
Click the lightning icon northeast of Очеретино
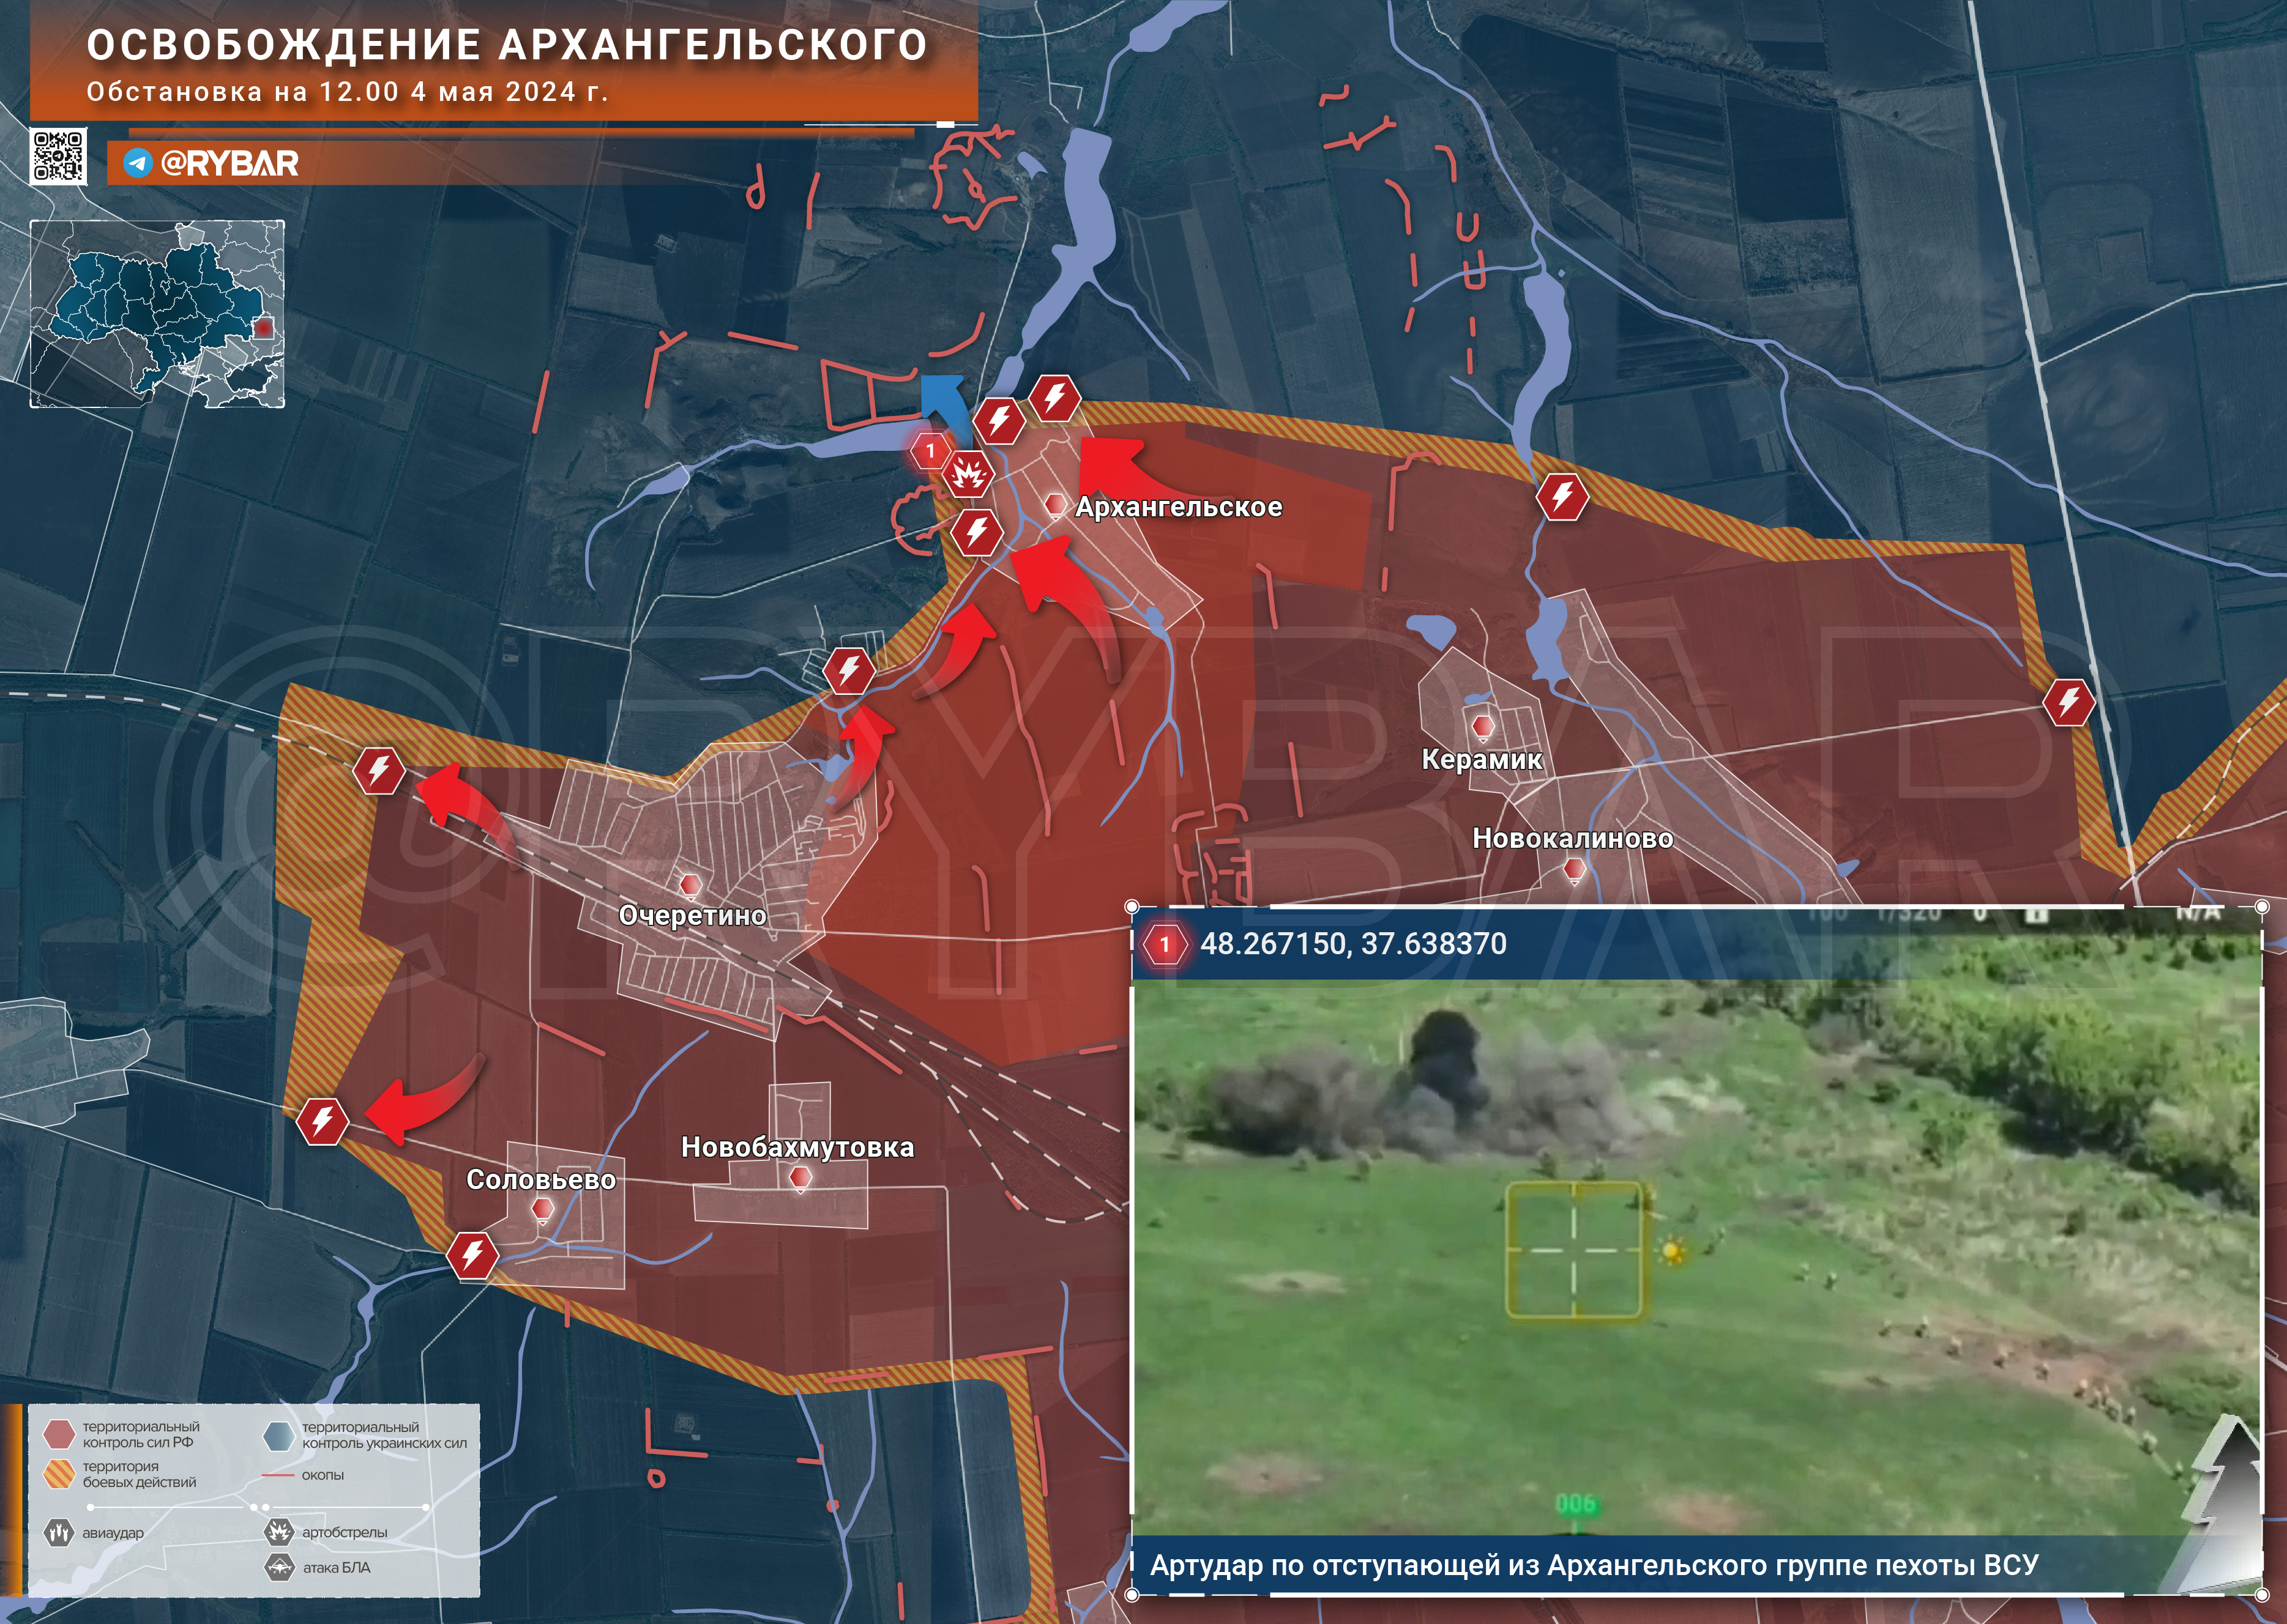848,670
